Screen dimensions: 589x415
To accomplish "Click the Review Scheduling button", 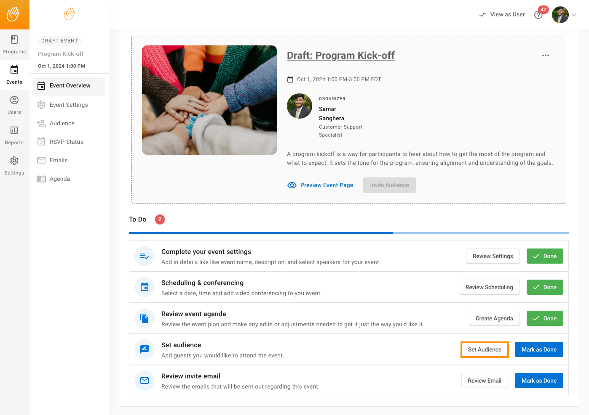I will [489, 287].
